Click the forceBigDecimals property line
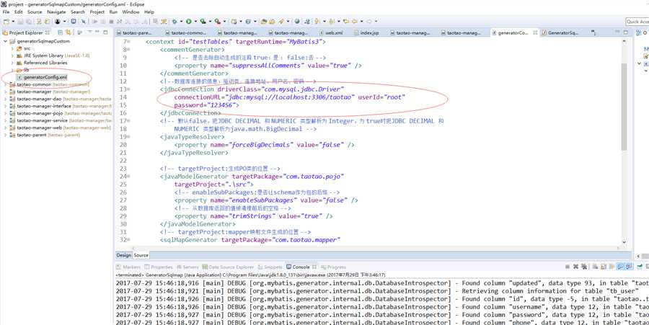 click(x=265, y=145)
